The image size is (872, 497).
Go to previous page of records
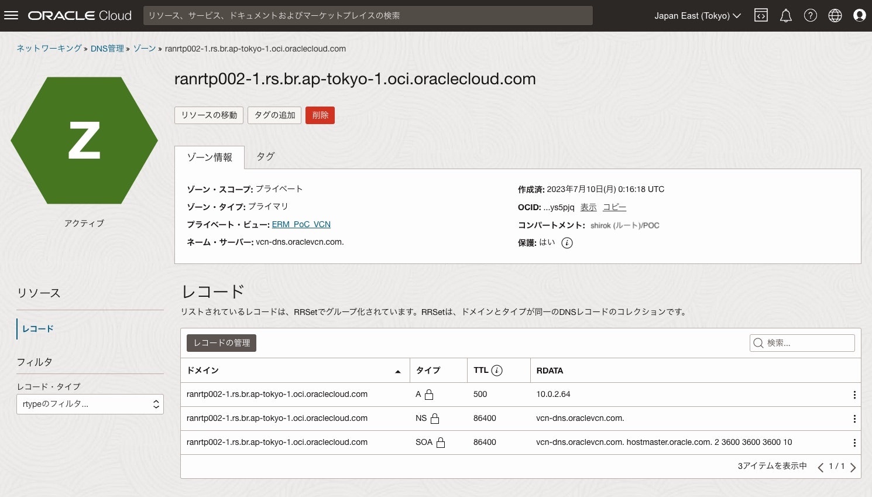(820, 467)
